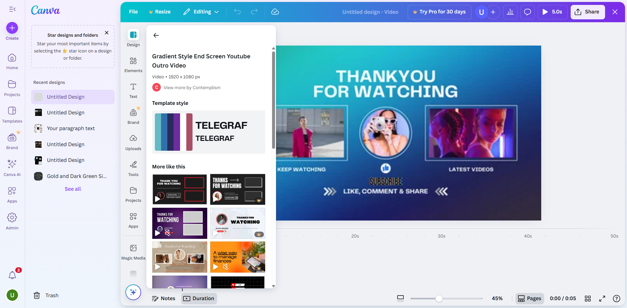The width and height of the screenshot is (627, 308).
Task: Open the Elements panel
Action: (x=133, y=65)
